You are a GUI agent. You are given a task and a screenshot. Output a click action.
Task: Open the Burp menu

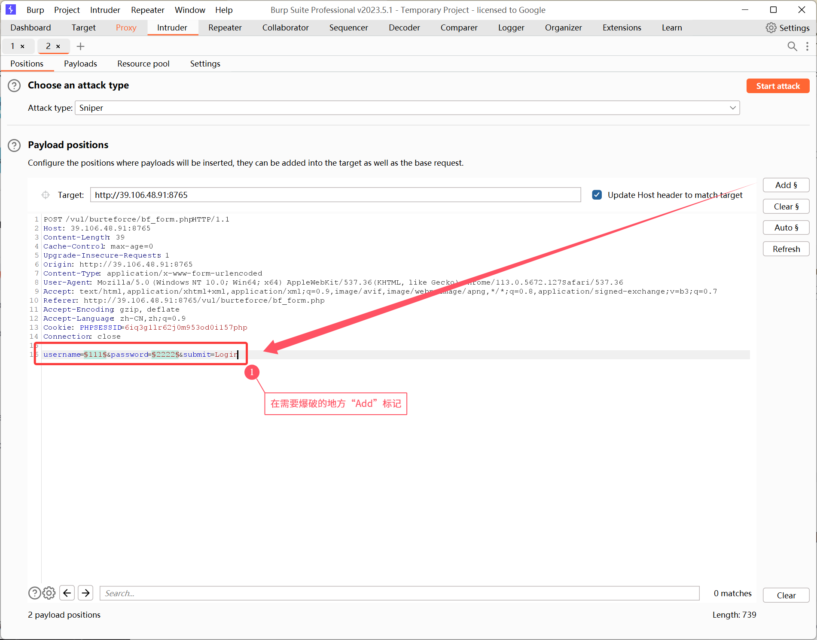(35, 10)
